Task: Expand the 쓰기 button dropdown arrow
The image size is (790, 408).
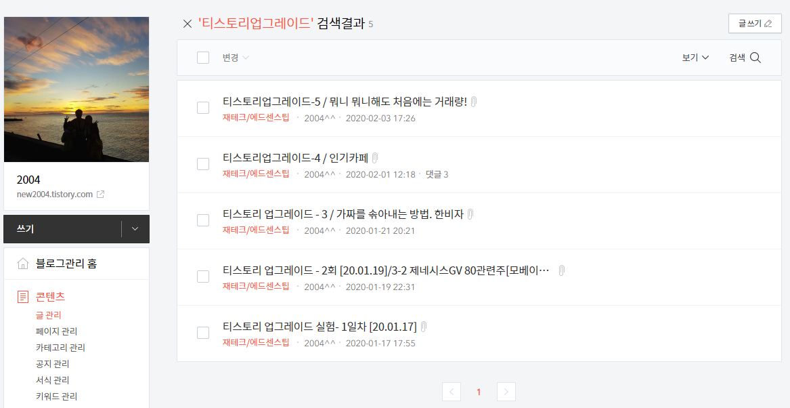Action: coord(135,228)
